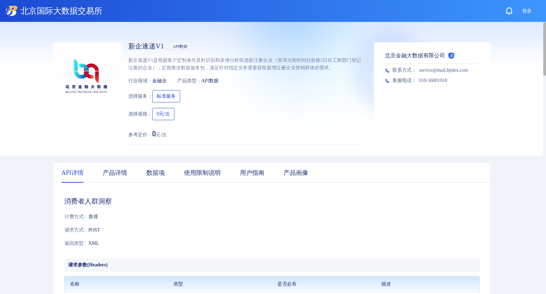Select the 0元/次 specification option

163,114
